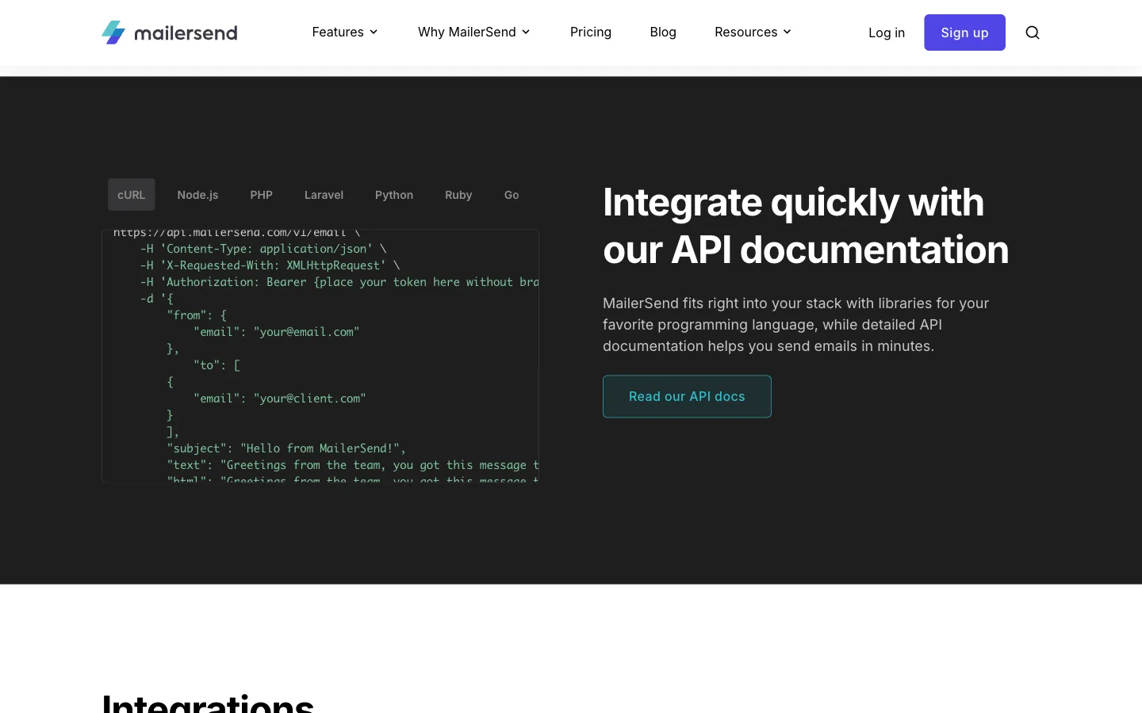Click the "text" Greetings code line
Viewport: 1142px width, 713px height.
point(353,465)
